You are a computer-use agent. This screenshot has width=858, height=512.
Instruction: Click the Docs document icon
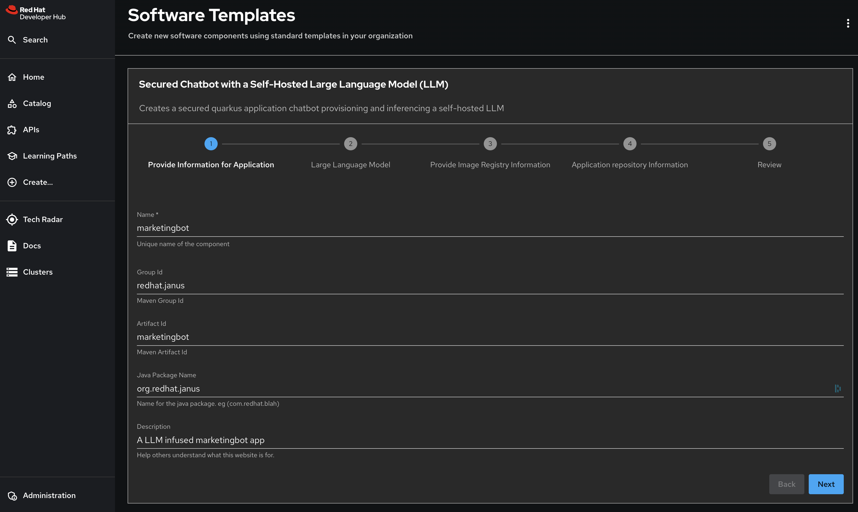[12, 246]
